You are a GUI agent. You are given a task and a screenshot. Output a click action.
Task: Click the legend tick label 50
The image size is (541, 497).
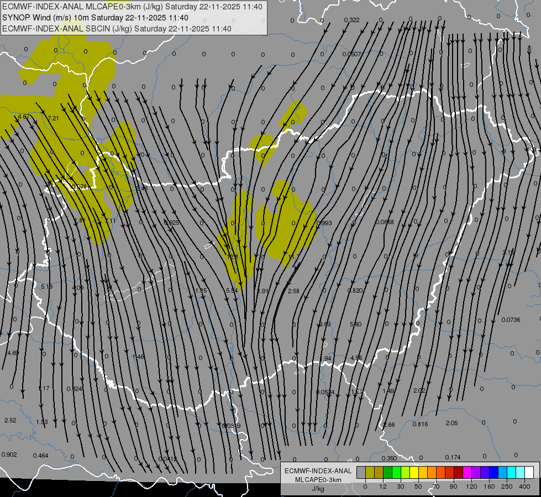pos(418,487)
